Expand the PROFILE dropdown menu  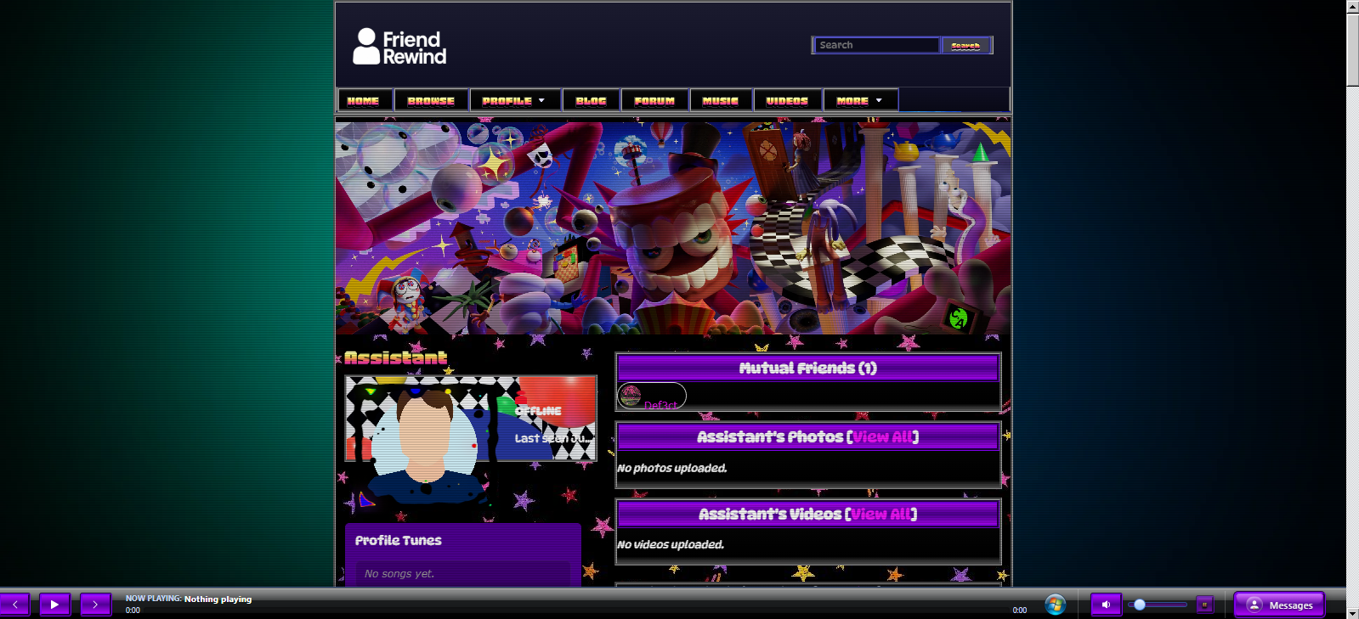(514, 100)
